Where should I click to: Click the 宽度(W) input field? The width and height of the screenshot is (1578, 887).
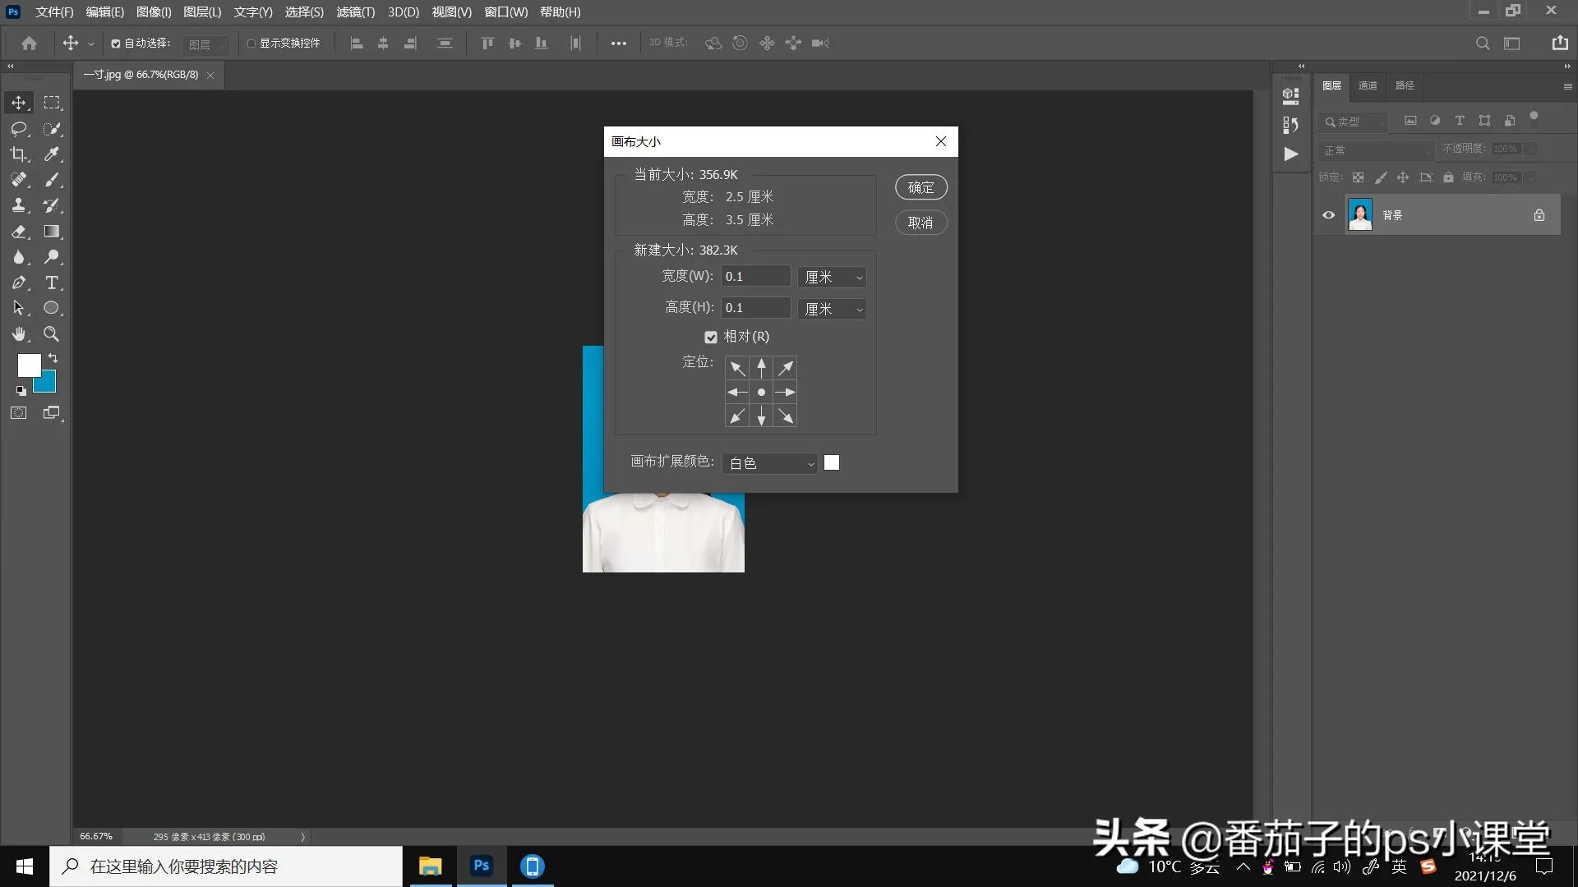pos(756,276)
